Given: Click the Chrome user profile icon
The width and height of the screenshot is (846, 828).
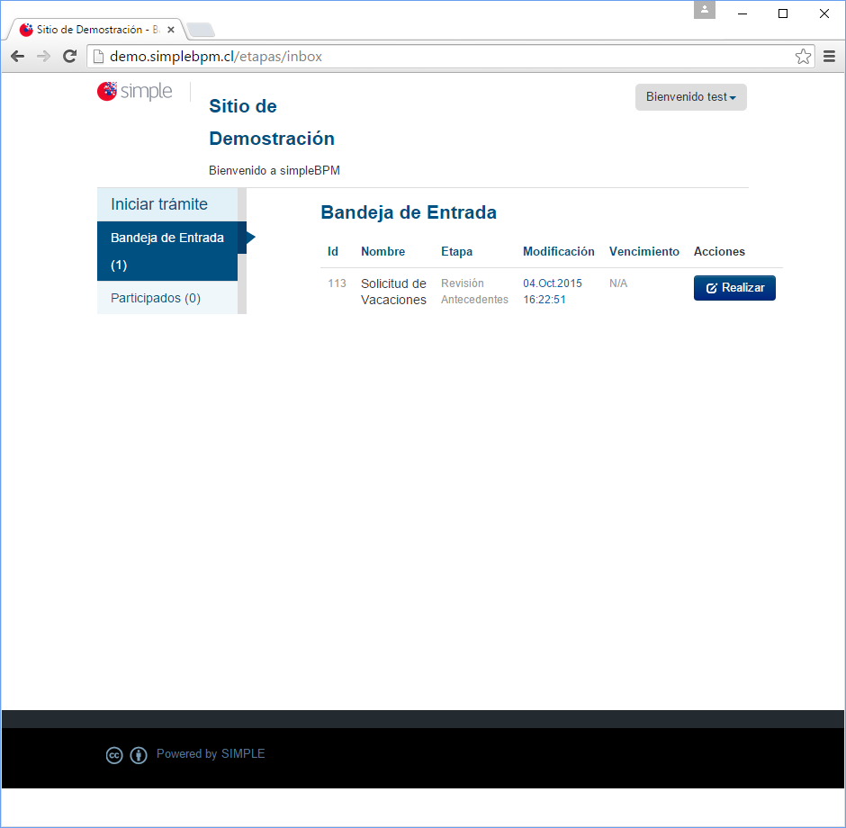Looking at the screenshot, I should point(704,10).
